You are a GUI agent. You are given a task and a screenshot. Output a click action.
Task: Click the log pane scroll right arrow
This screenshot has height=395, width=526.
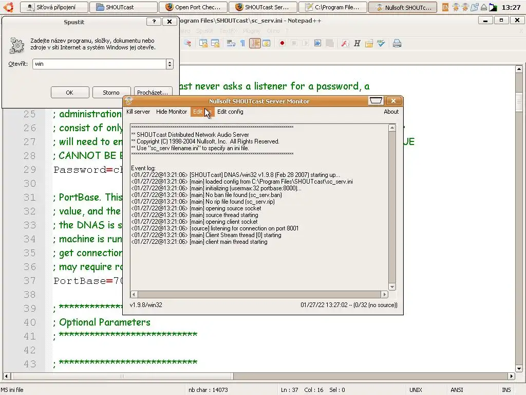tap(384, 294)
